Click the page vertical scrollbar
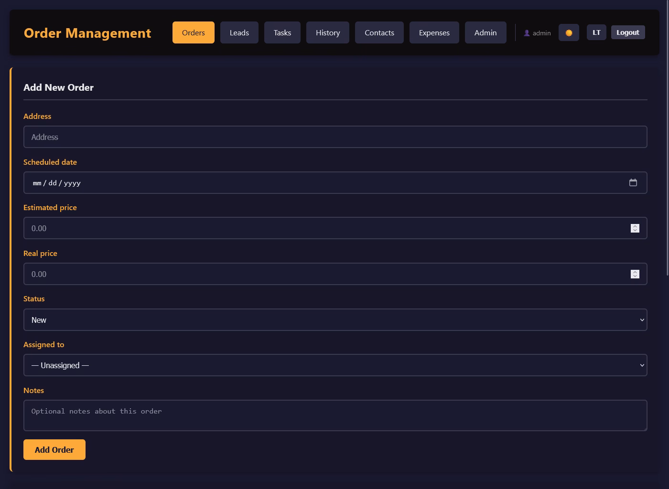This screenshot has height=489, width=669. tap(667, 138)
